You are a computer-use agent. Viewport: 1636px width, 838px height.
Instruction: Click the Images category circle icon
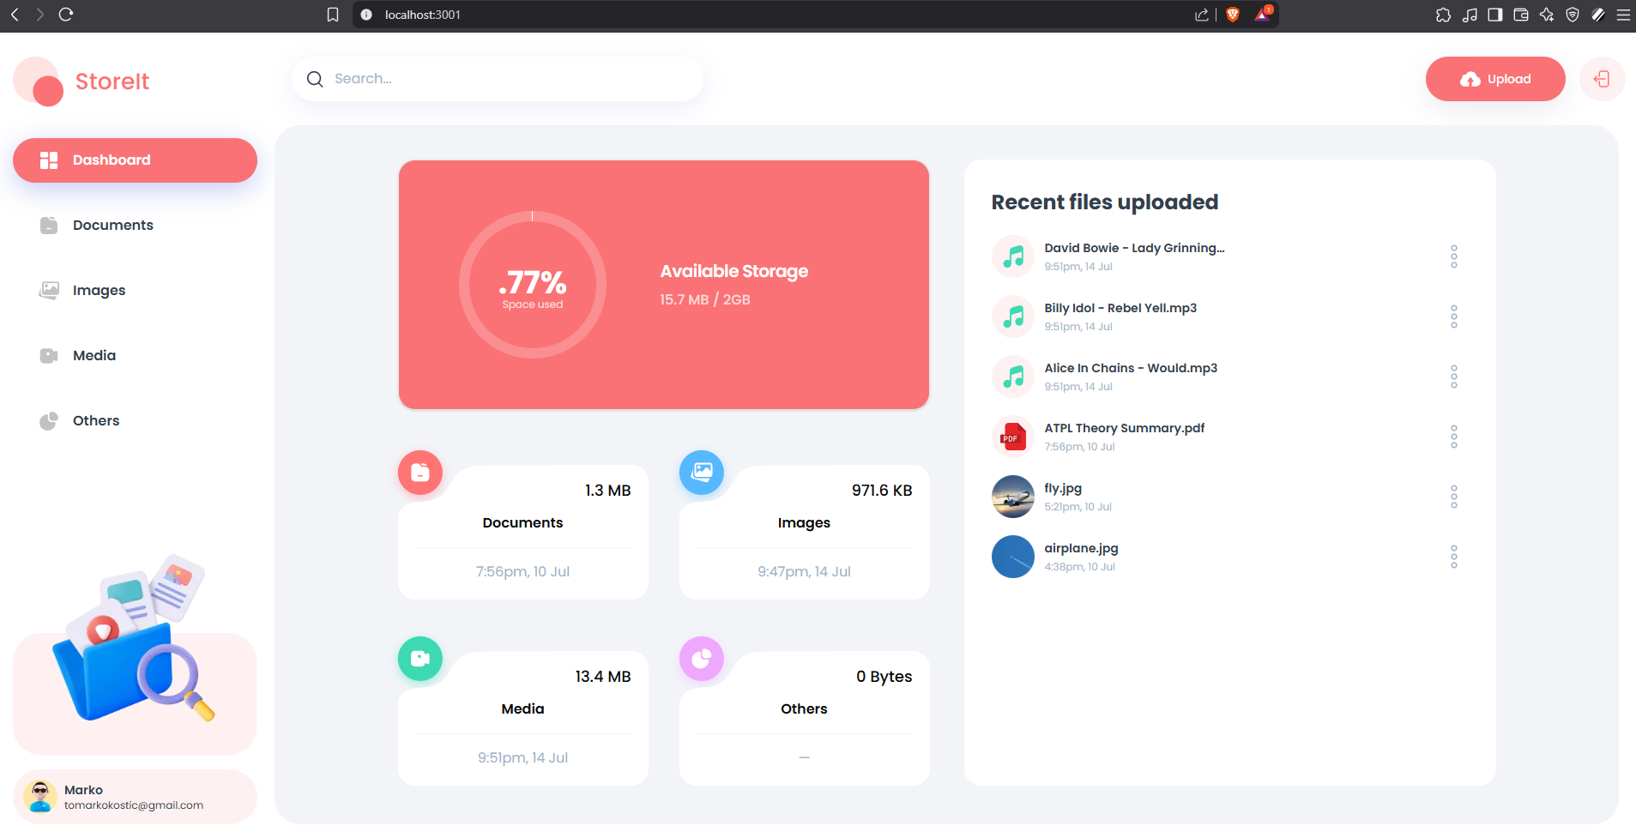point(702,473)
